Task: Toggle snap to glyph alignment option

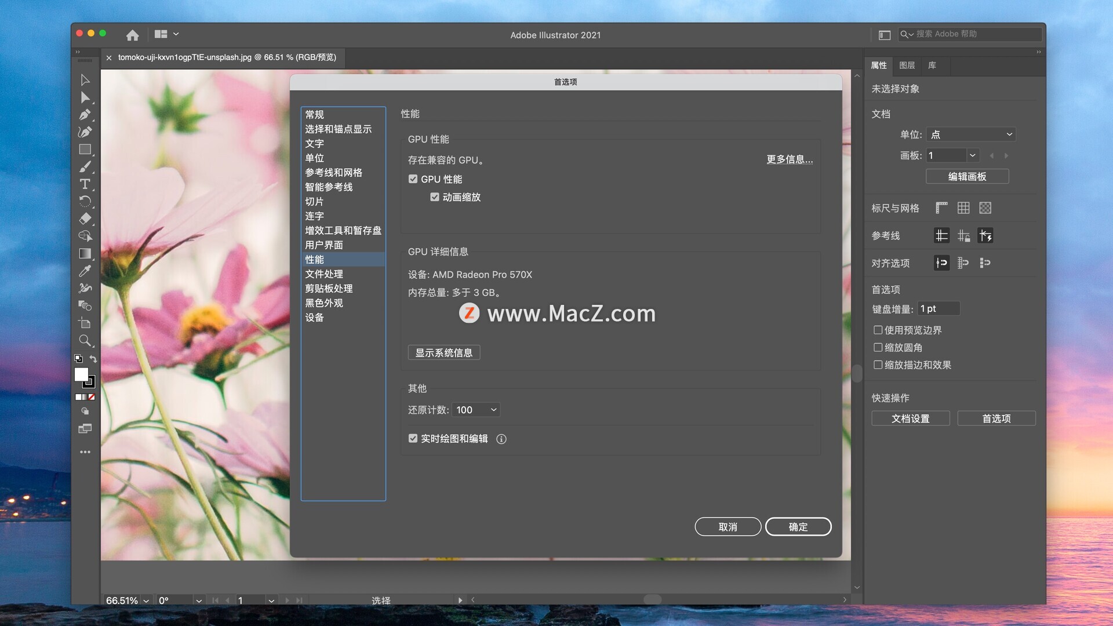Action: (963, 263)
